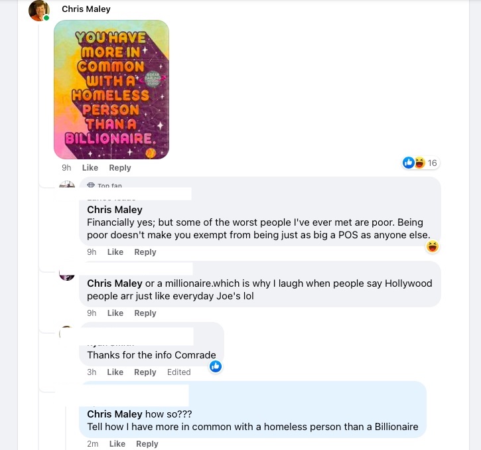The image size is (481, 450).
Task: Like the 'Thanks for the info Comrade' comment
Action: (x=115, y=372)
